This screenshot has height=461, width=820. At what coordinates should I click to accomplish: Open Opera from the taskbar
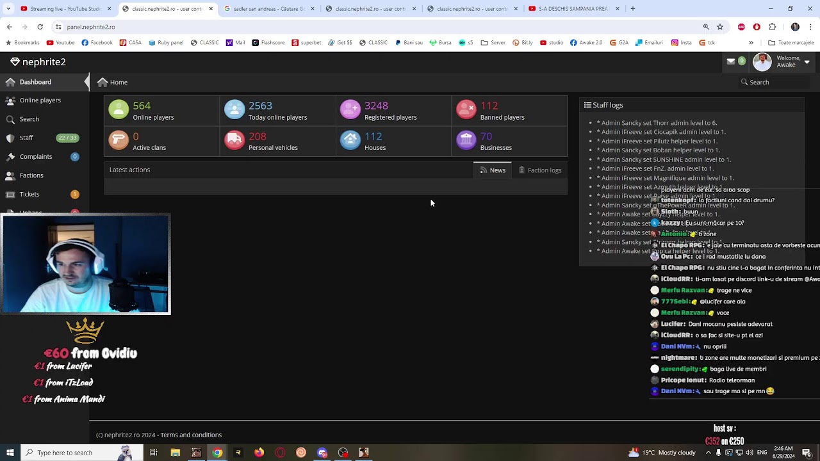pyautogui.click(x=280, y=453)
